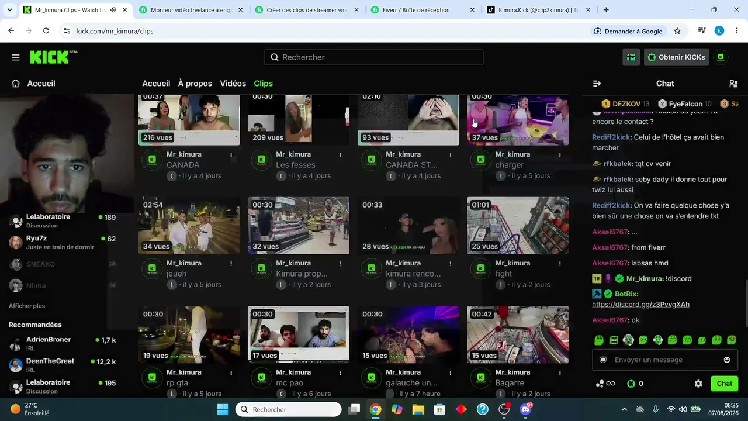748x421 pixels.
Task: Open options menu for the rp gta clip
Action: click(x=231, y=373)
